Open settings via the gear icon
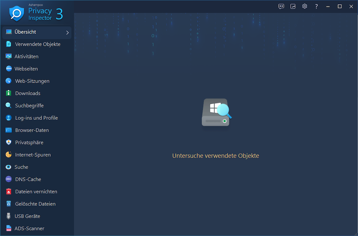The height and width of the screenshot is (236, 358). (305, 6)
